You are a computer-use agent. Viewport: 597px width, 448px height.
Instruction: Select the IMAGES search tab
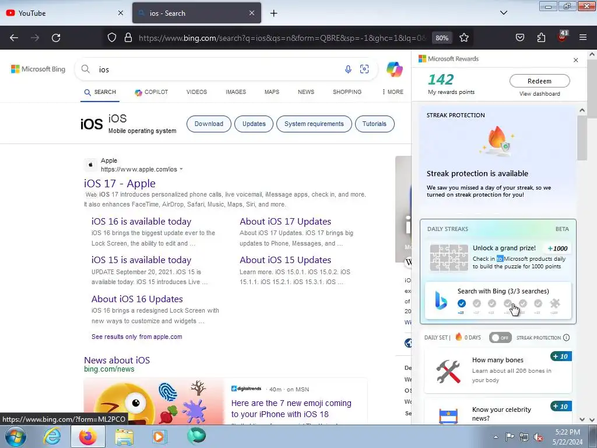pos(236,92)
